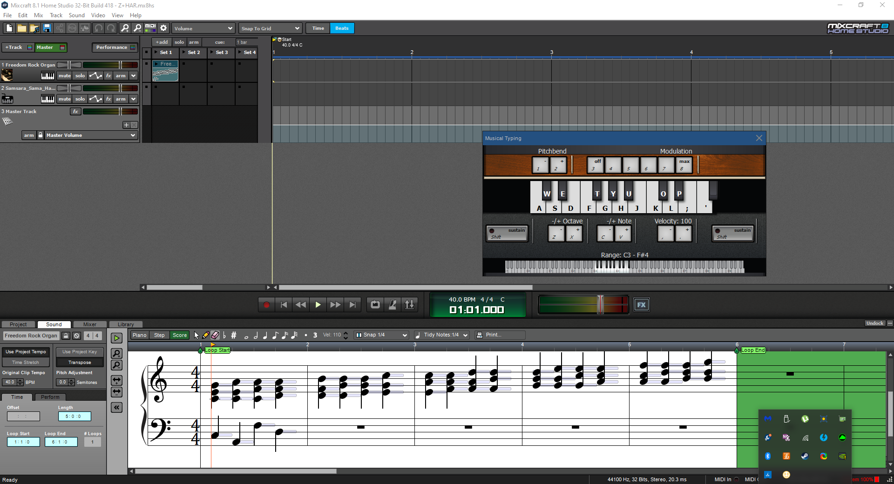Open the Snap To Grid dropdown

coord(271,28)
